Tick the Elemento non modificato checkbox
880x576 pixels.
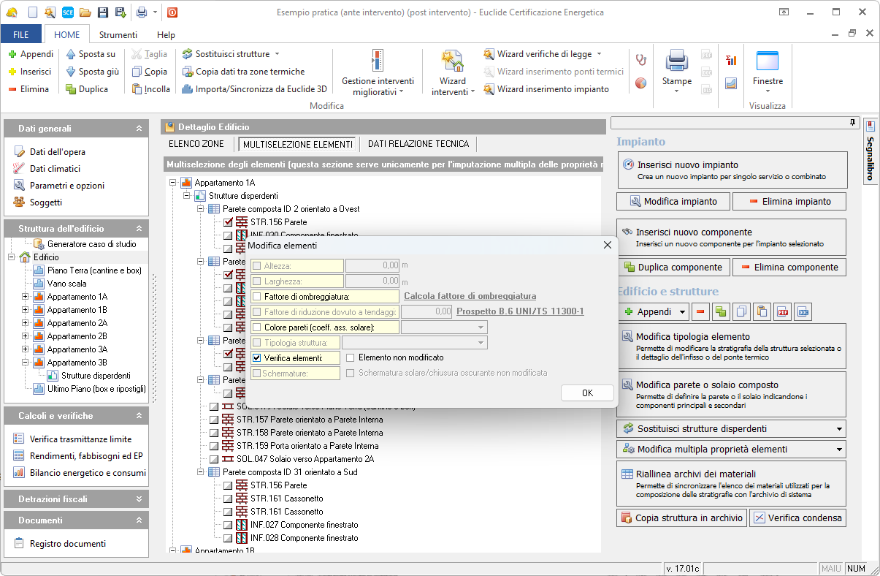(351, 358)
